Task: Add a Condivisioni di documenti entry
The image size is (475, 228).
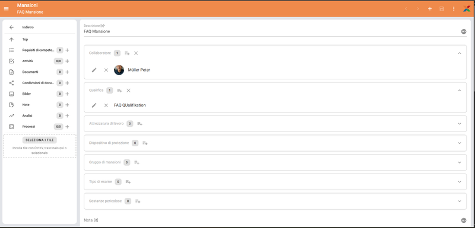Action: 67,83
